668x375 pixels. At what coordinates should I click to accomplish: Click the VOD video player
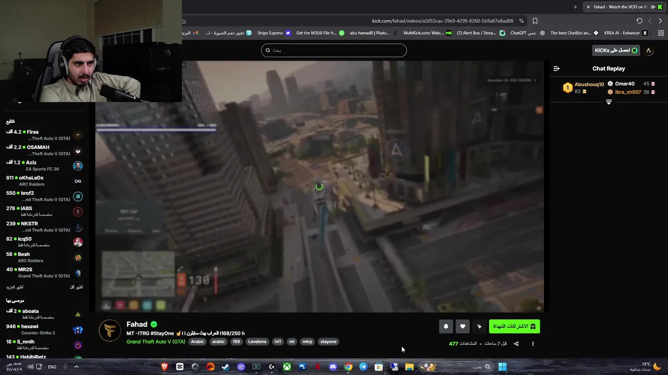point(319,186)
